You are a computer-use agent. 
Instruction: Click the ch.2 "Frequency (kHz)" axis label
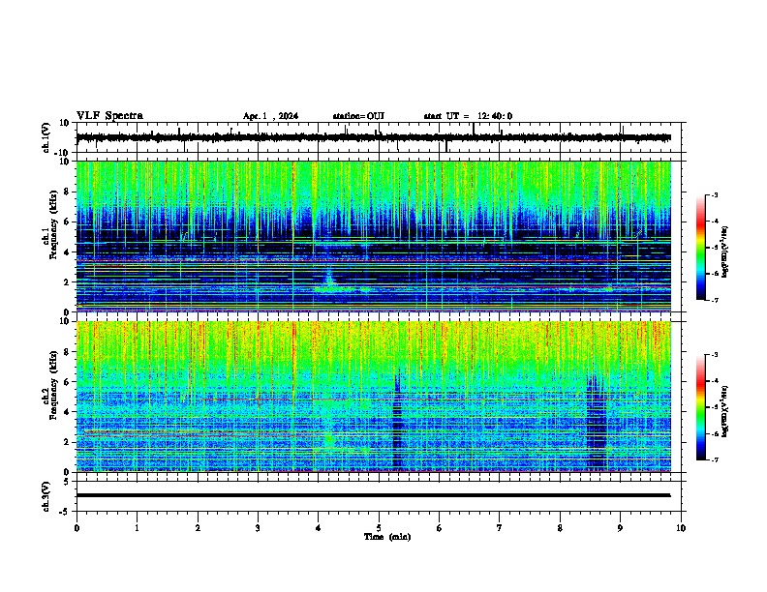tap(53, 385)
